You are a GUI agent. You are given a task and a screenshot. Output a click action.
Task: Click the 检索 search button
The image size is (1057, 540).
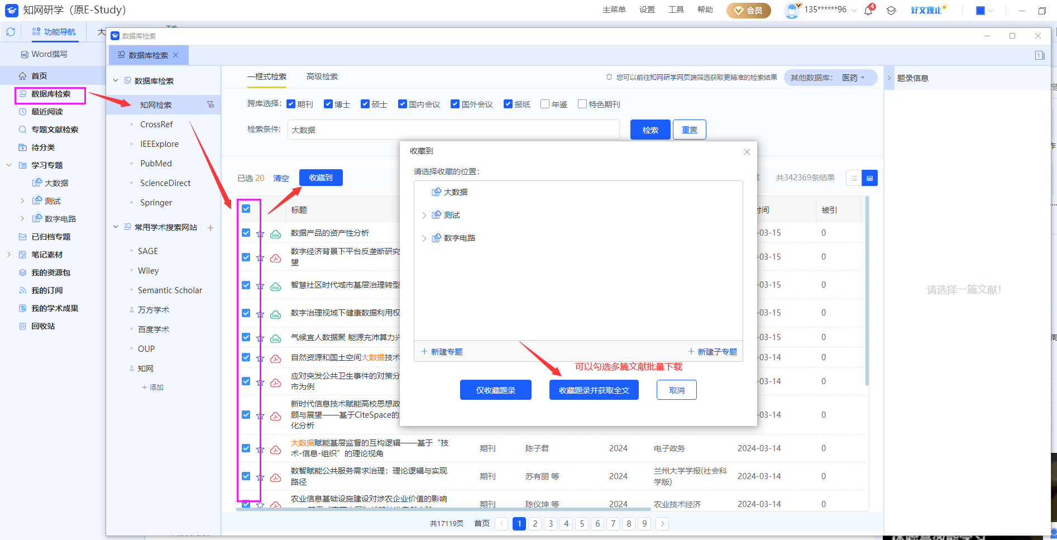coord(650,130)
